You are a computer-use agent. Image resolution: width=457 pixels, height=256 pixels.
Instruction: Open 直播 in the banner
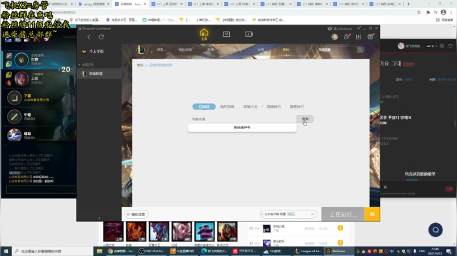[210, 50]
